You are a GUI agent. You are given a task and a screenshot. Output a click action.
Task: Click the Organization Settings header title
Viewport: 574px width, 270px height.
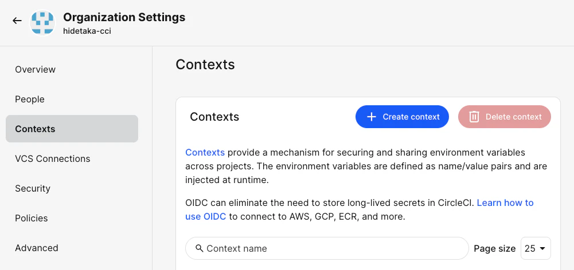coord(124,17)
